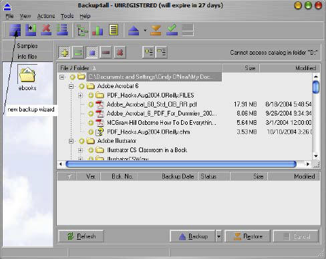Click the grayed-out Cancel toolbar icon

(188, 30)
